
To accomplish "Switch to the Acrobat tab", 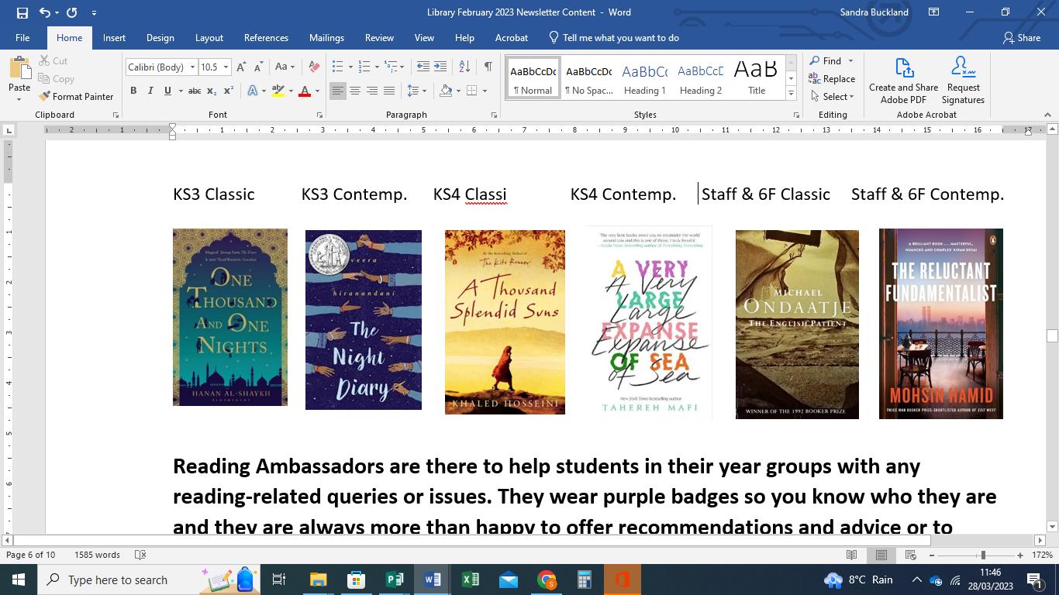I will [x=512, y=37].
